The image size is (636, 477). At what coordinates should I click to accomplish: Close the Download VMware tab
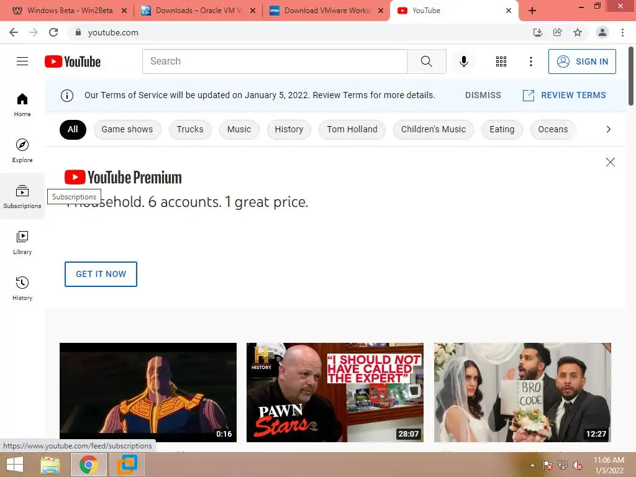(381, 11)
